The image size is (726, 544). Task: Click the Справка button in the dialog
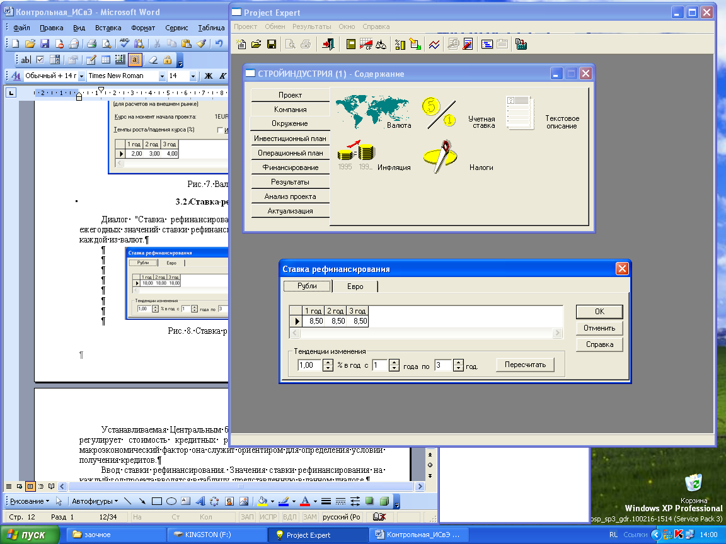599,344
